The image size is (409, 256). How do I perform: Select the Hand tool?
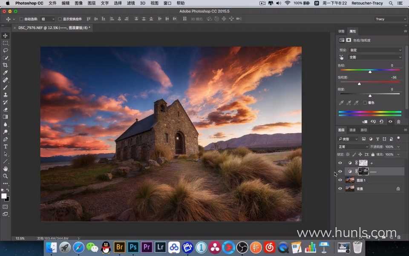click(x=5, y=169)
